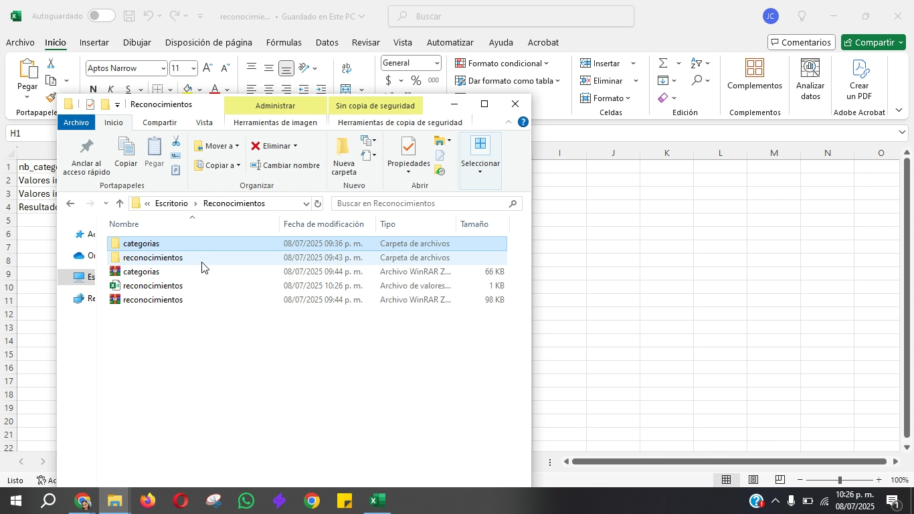This screenshot has height=514, width=914.
Task: Click Eliminar red X in Explorer ribbon
Action: pyautogui.click(x=274, y=146)
